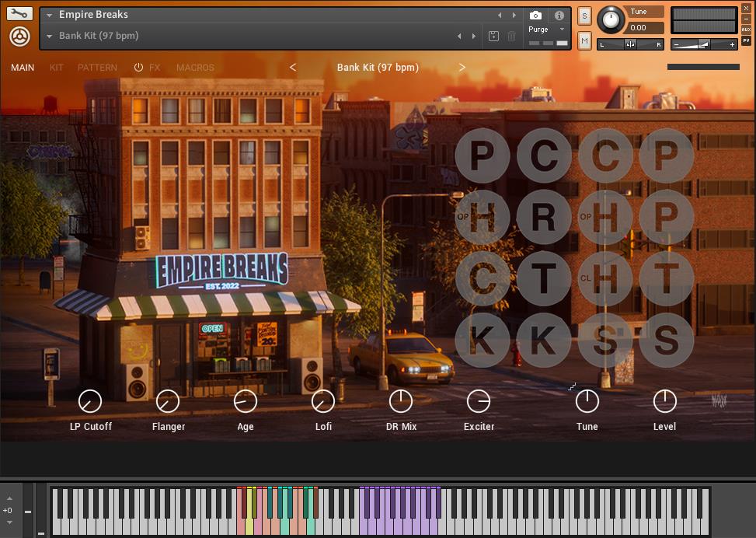Select previous kit with the < arrow
756x538 pixels.
tap(293, 68)
